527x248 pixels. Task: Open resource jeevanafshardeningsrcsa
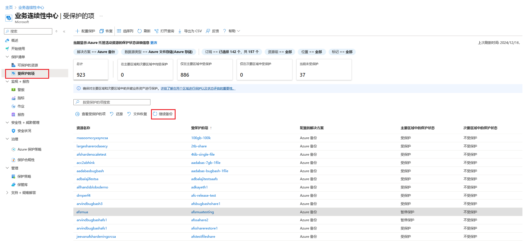click(x=96, y=237)
